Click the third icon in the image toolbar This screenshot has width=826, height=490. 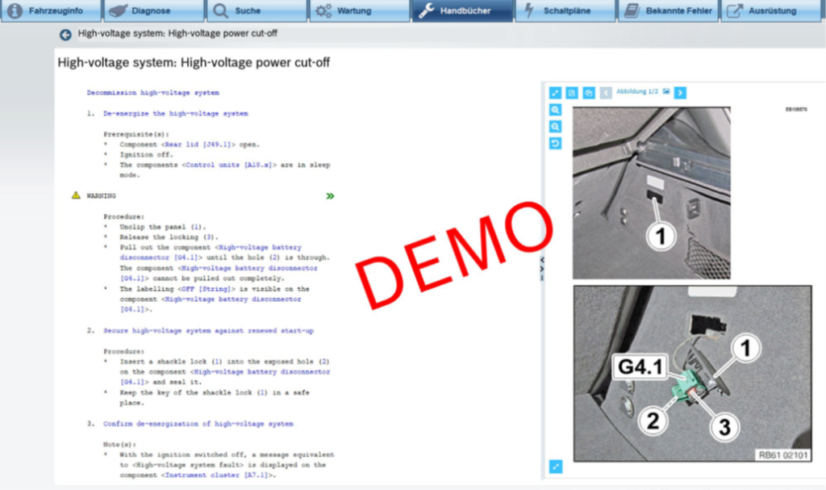(589, 93)
